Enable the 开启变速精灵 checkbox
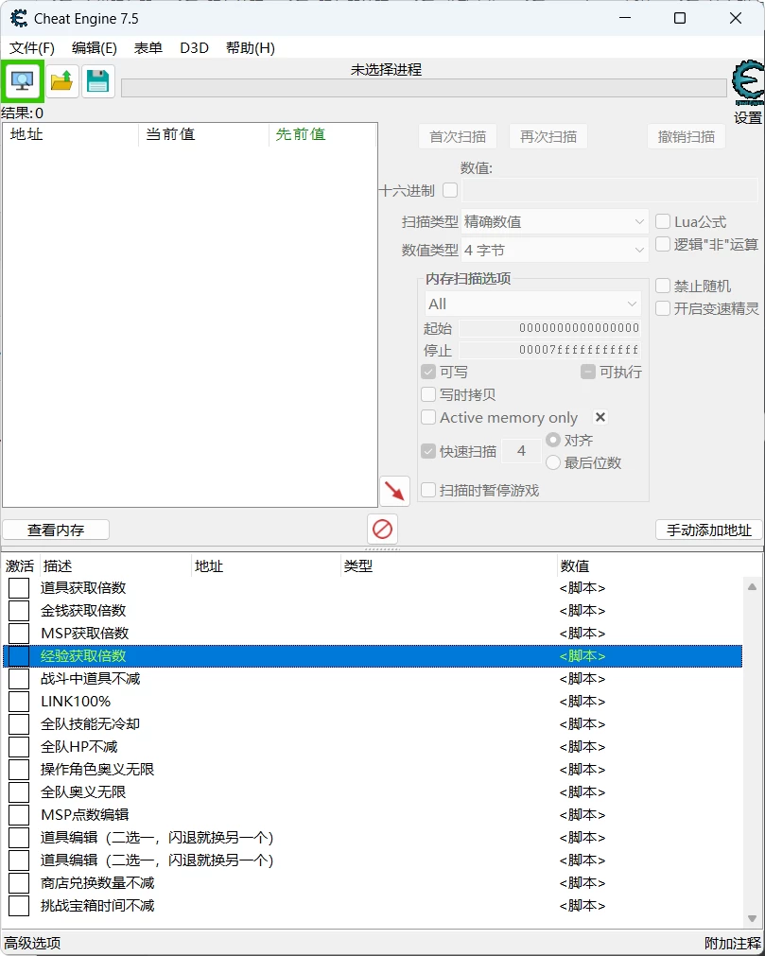765x956 pixels. coord(663,308)
